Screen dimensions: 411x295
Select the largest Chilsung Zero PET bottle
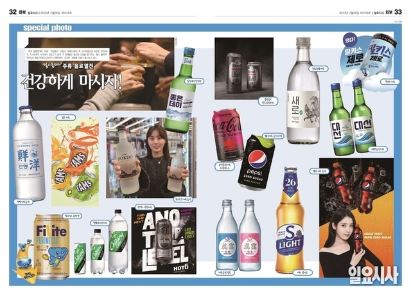pyautogui.click(x=118, y=242)
